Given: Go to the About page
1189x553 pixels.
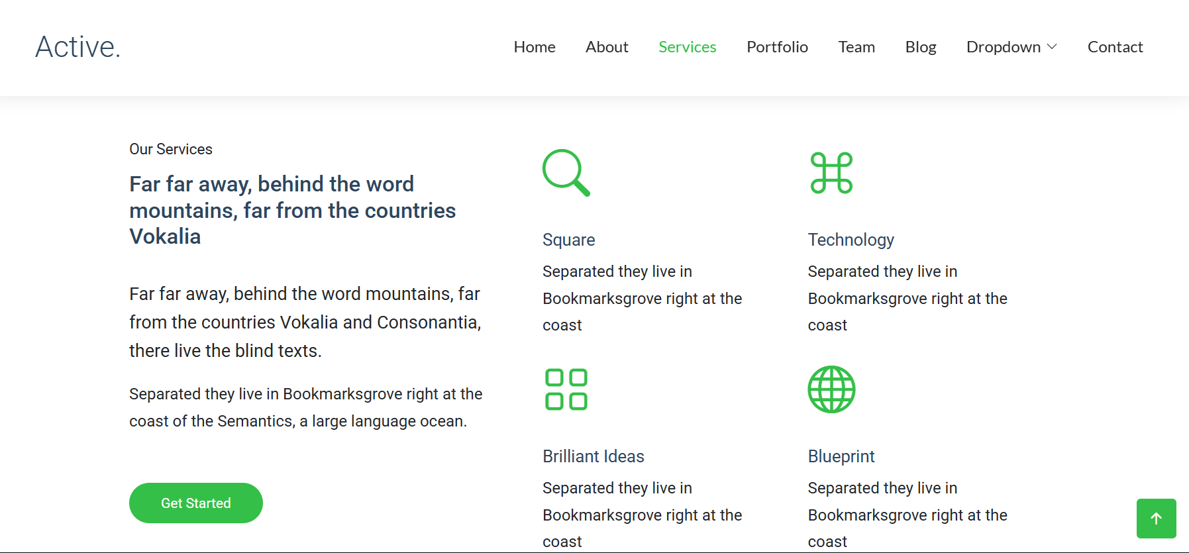Looking at the screenshot, I should tap(606, 47).
